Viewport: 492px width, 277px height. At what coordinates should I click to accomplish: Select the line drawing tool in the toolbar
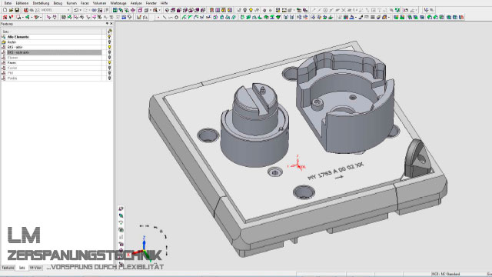coord(165,17)
